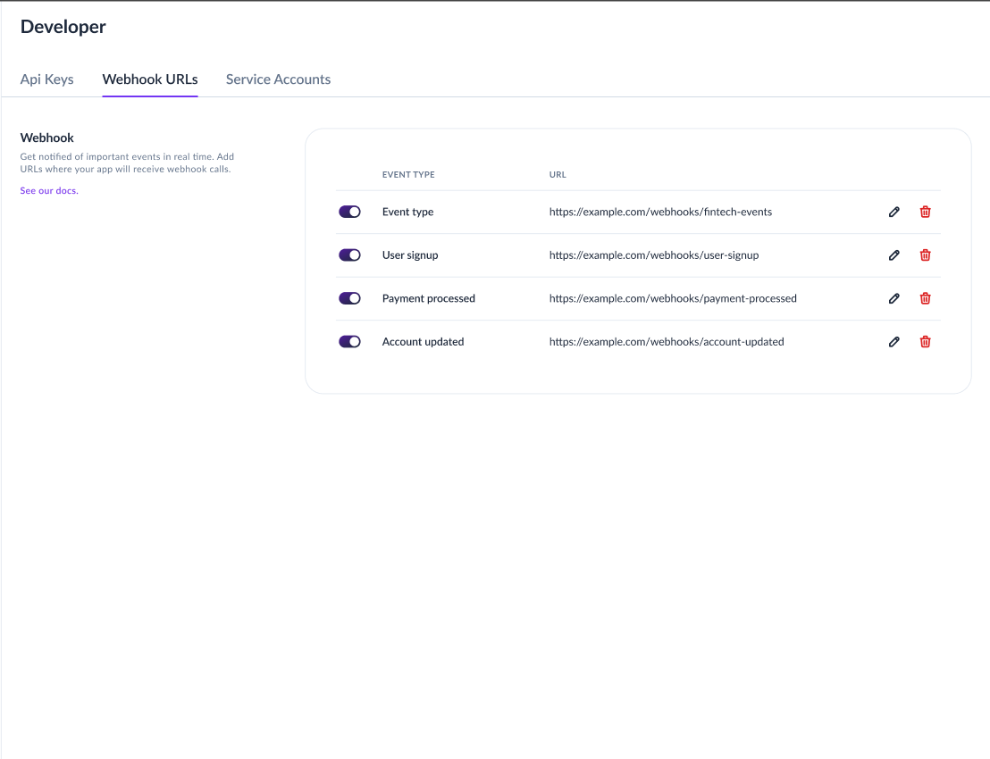Click the edit pencil for Event type webhook
This screenshot has height=759, width=990.
click(894, 212)
